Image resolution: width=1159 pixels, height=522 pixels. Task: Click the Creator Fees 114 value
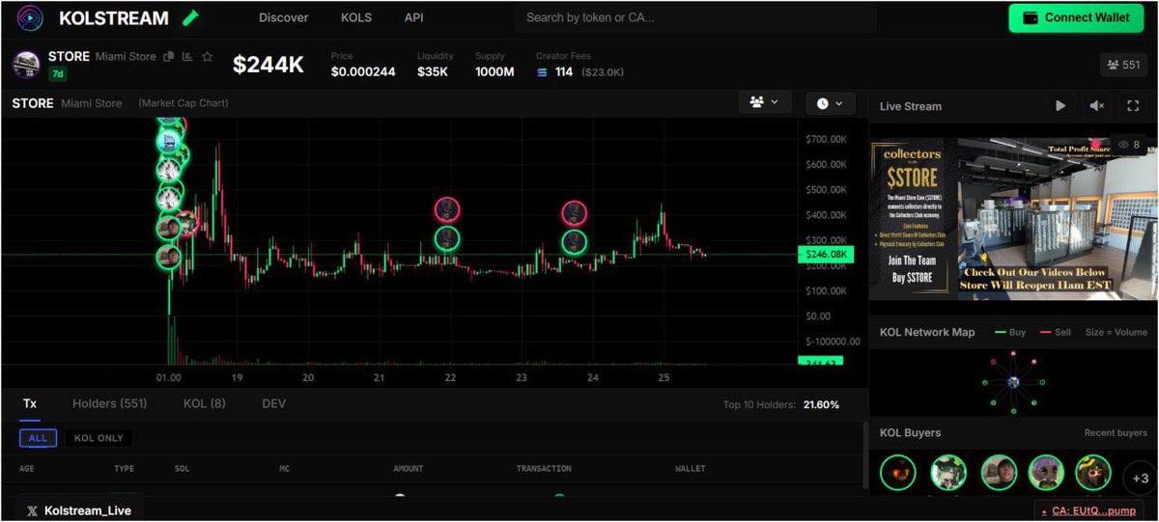click(563, 72)
